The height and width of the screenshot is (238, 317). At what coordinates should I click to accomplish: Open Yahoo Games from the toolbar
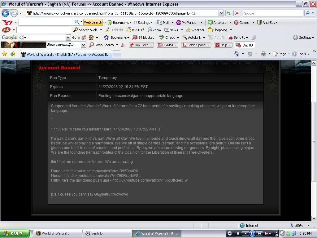click(241, 22)
